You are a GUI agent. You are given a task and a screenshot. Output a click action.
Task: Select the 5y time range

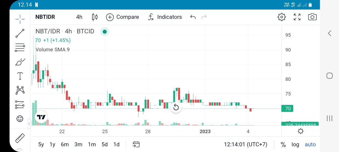[x=41, y=144]
